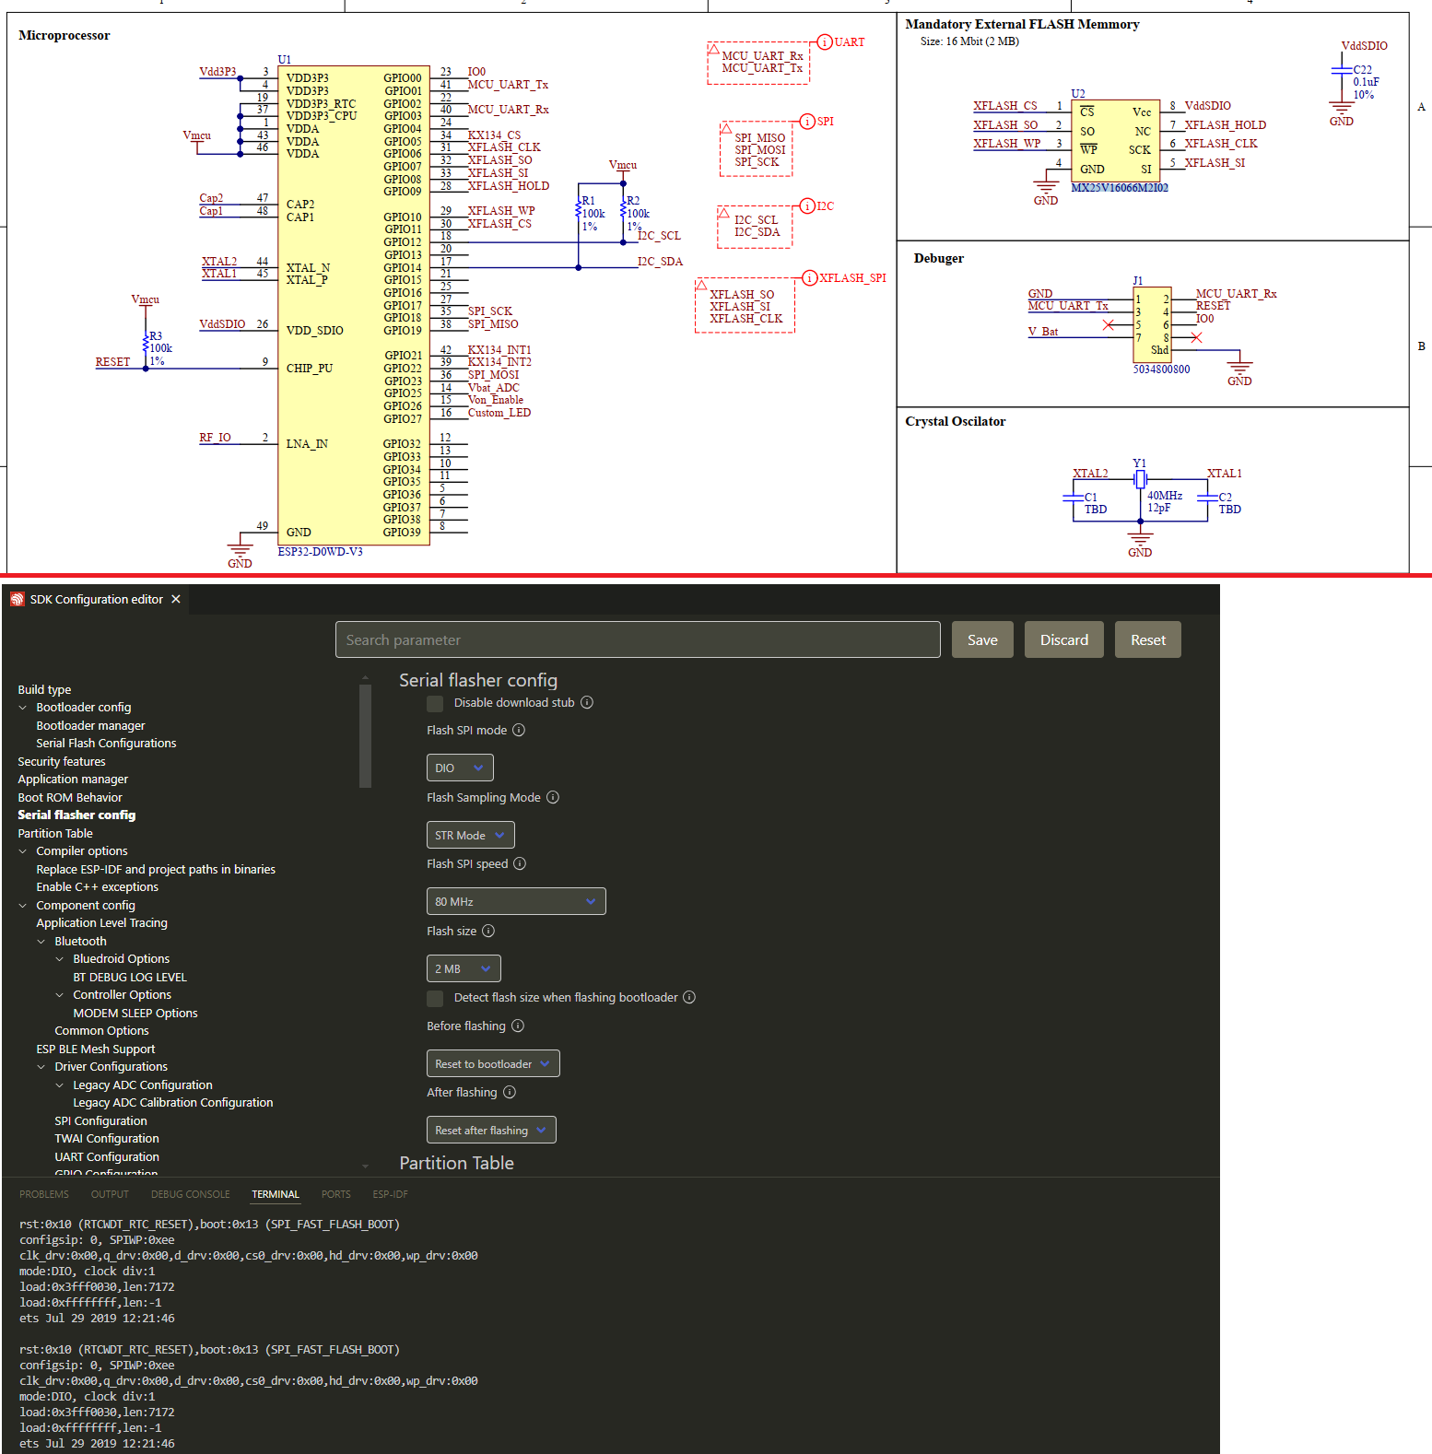This screenshot has height=1454, width=1432.
Task: Collapse the Bootloader config tree node
Action: click(23, 708)
